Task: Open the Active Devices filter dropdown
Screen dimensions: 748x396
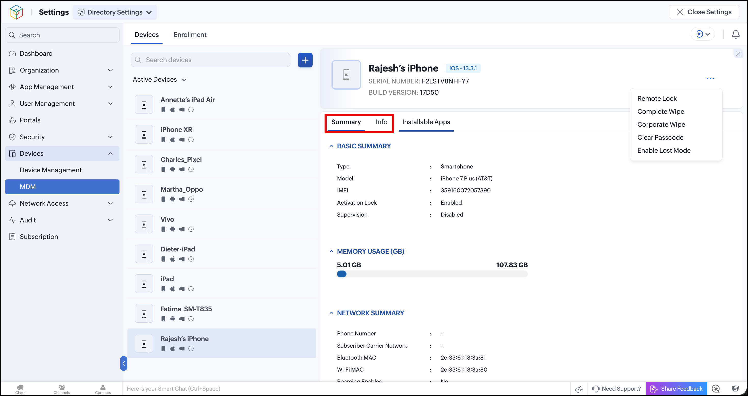Action: pyautogui.click(x=159, y=79)
